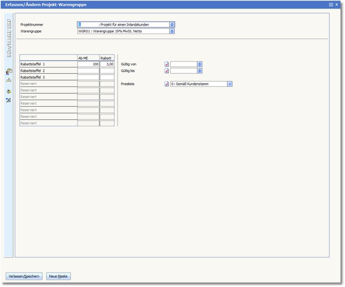Toggle the checkbox beside Preisliste
Image resolution: width=345 pixels, height=287 pixels.
(x=167, y=84)
